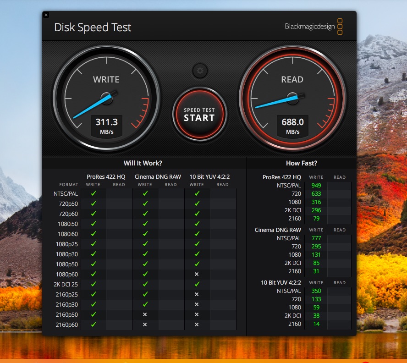Click ProRes 422 HQ NTSC/PAL write checkmark
The image size is (407, 363).
point(93,193)
